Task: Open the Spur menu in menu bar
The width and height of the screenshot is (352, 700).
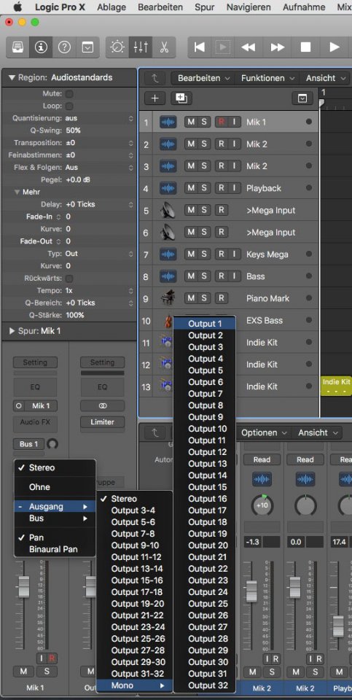Action: click(x=204, y=7)
